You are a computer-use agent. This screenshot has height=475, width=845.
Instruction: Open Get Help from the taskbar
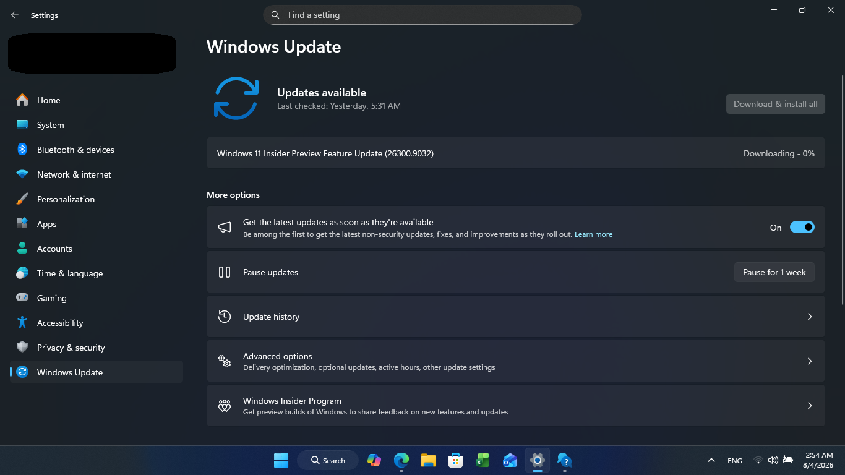click(564, 460)
